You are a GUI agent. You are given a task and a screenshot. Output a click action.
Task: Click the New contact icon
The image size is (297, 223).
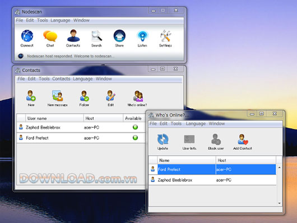coord(31,96)
